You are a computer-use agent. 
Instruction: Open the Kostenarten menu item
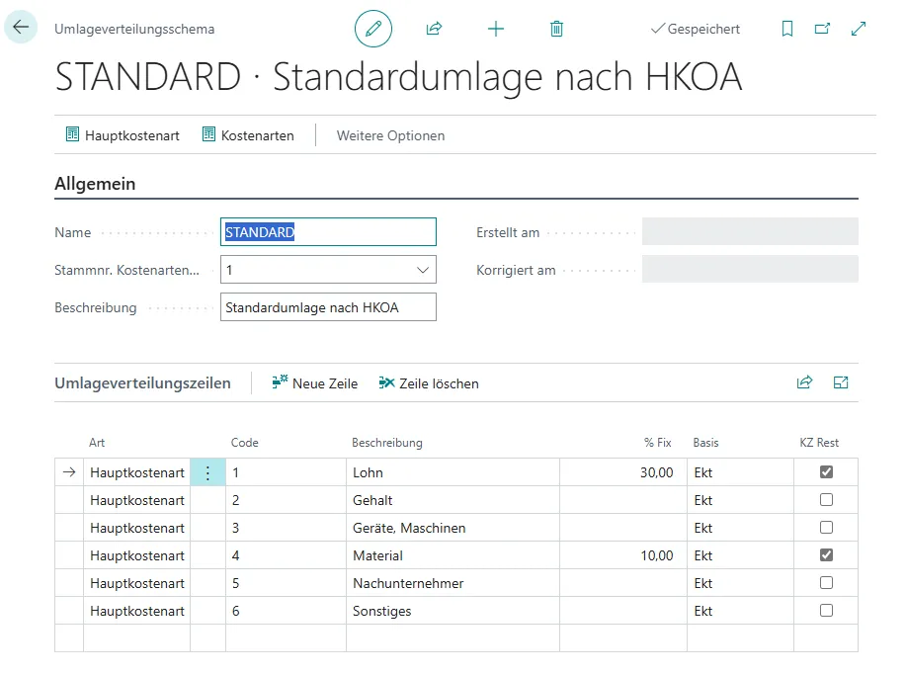(248, 134)
